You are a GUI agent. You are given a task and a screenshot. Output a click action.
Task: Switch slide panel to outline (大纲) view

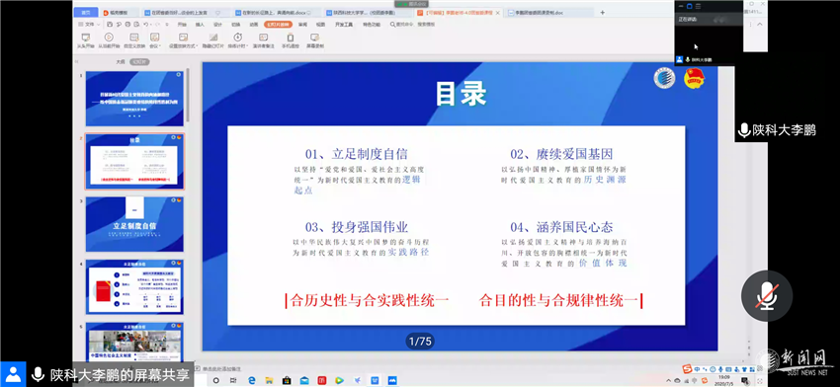pos(121,61)
